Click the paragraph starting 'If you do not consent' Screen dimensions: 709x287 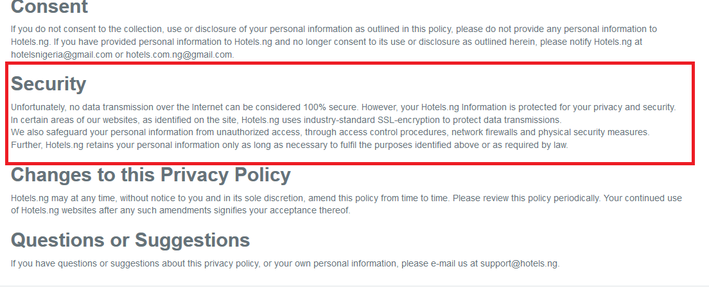[334, 42]
